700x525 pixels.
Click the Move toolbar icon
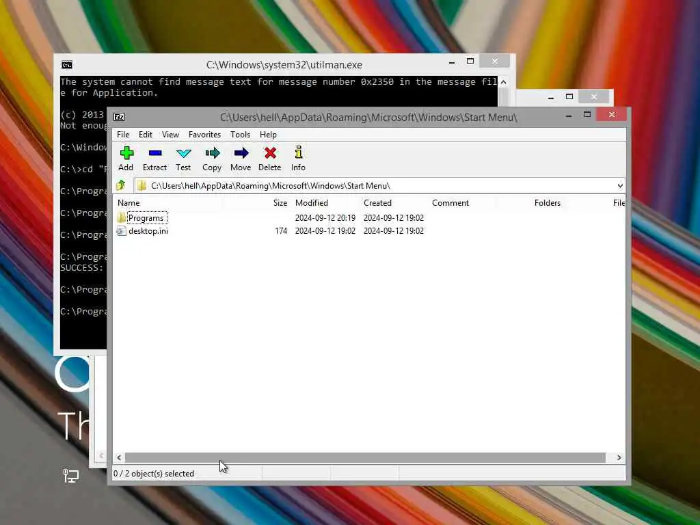[241, 153]
